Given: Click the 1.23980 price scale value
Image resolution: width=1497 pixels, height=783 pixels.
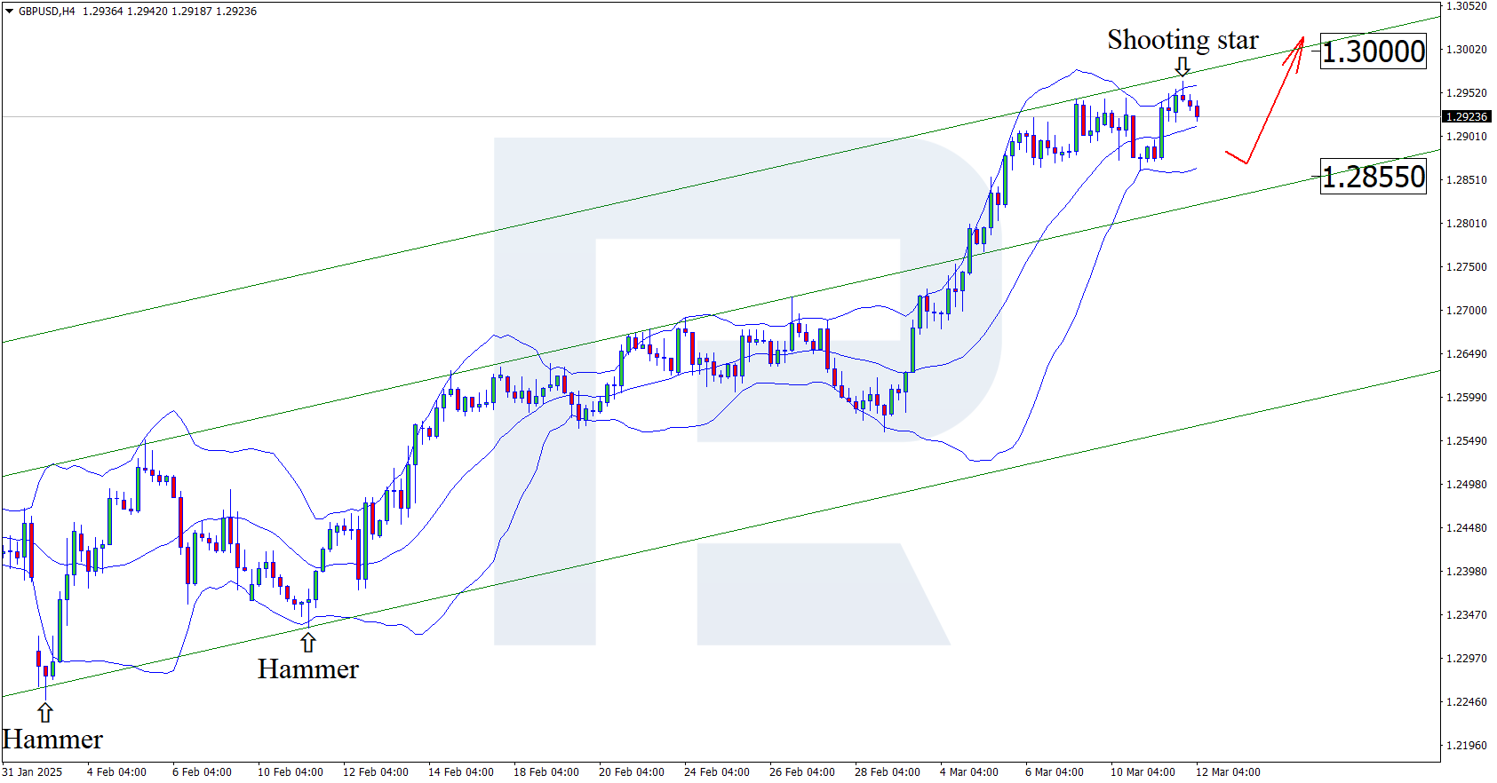Looking at the screenshot, I should pos(1467,572).
